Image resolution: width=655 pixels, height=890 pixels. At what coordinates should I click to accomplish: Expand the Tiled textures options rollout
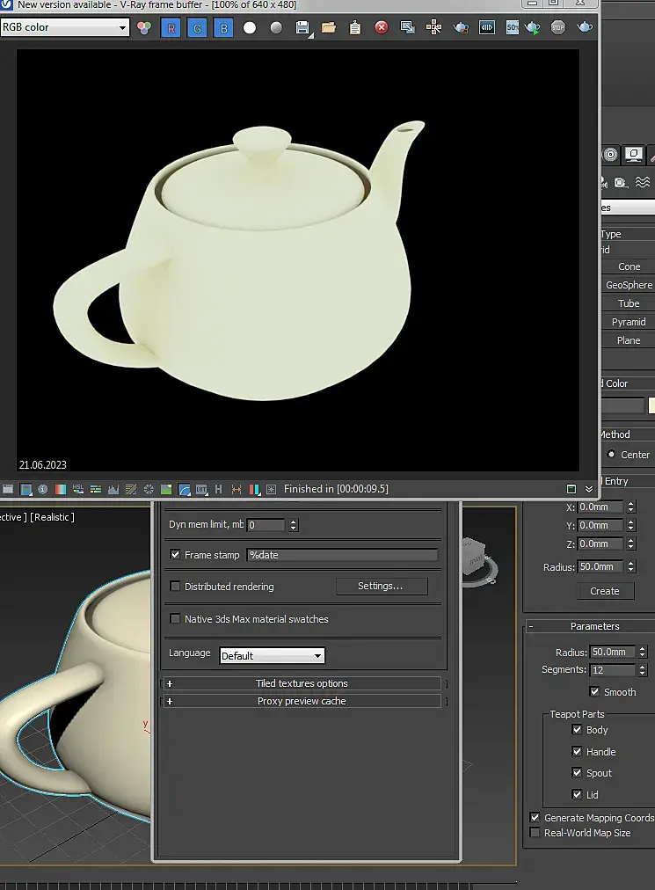302,683
